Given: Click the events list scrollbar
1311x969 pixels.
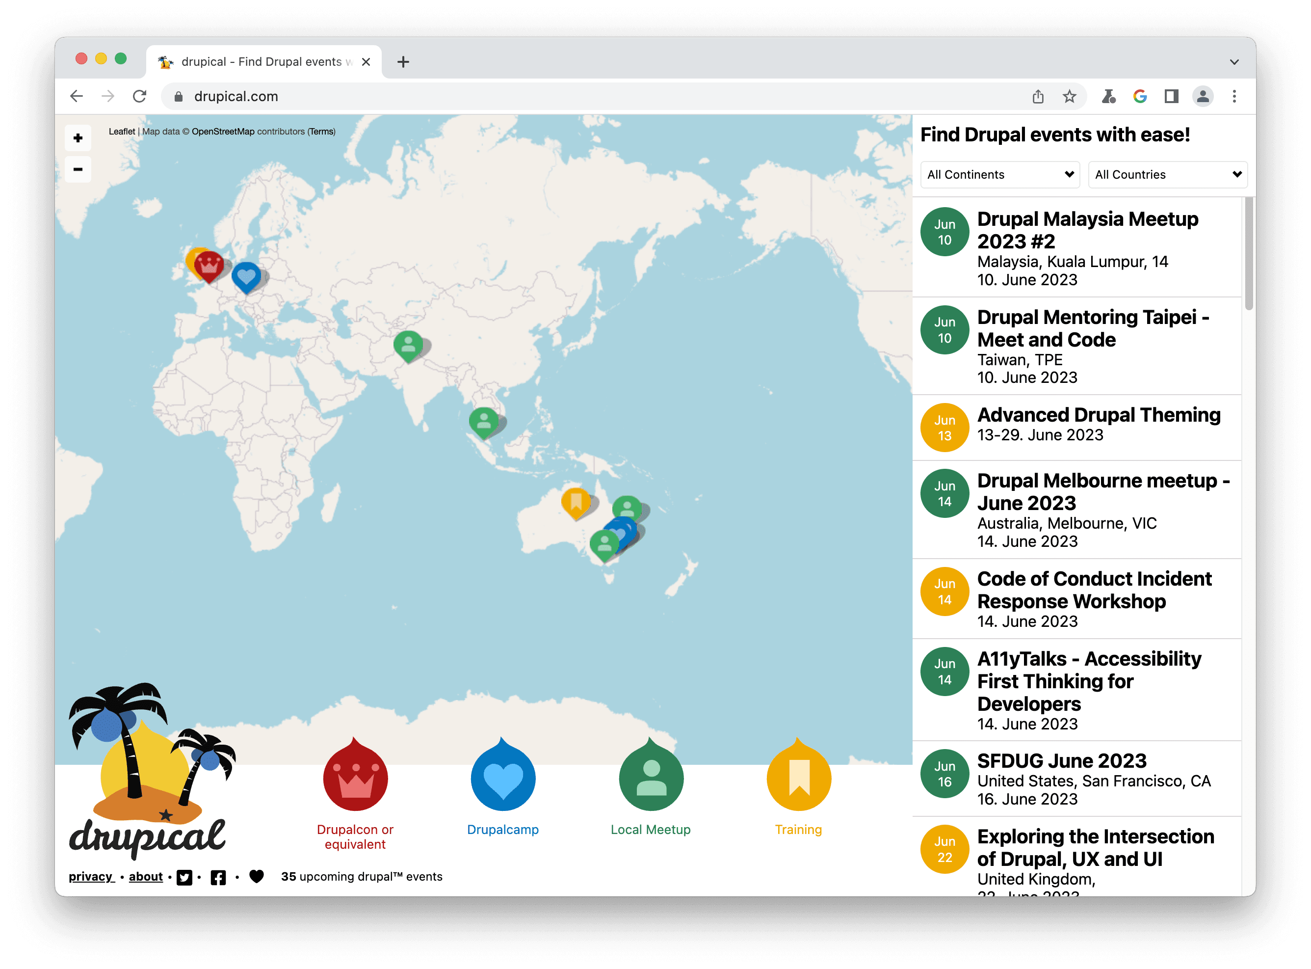Looking at the screenshot, I should 1249,253.
